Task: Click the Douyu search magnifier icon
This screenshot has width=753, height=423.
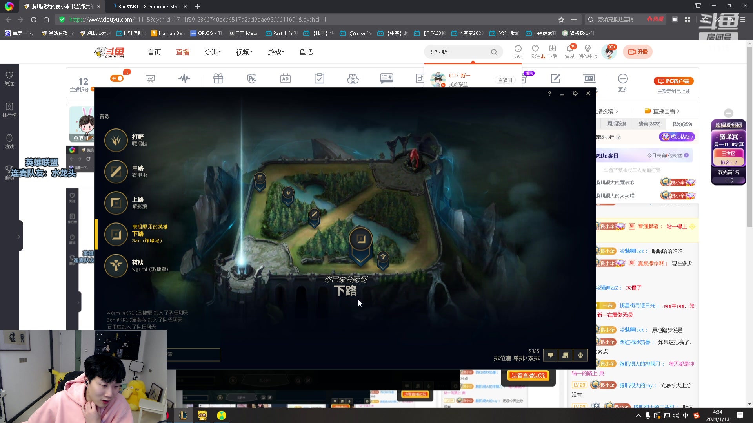Action: pyautogui.click(x=494, y=52)
